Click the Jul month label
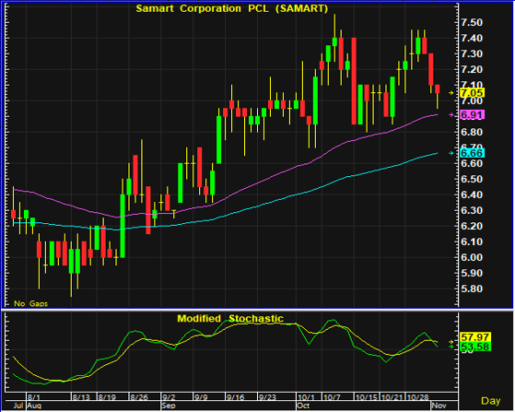515x412 pixels. point(18,406)
